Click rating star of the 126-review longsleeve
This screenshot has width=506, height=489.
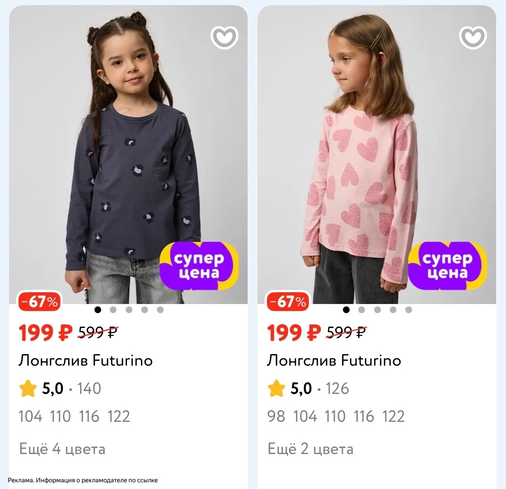276,388
